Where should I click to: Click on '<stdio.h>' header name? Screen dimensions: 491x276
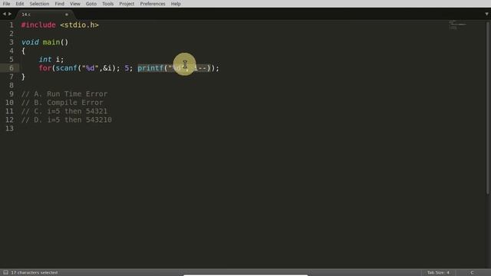coord(79,25)
